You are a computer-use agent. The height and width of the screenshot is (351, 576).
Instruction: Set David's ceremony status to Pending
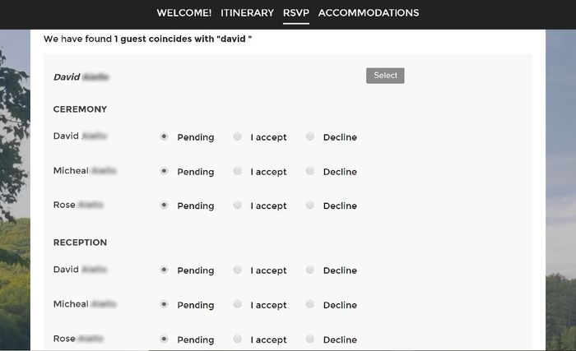pos(165,136)
